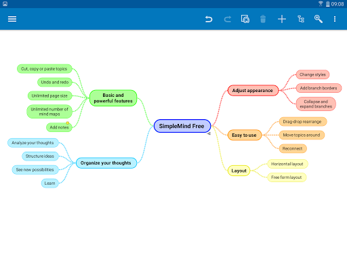This screenshot has height=260, width=347.
Task: Open the three-dot overflow menu
Action: coord(335,19)
